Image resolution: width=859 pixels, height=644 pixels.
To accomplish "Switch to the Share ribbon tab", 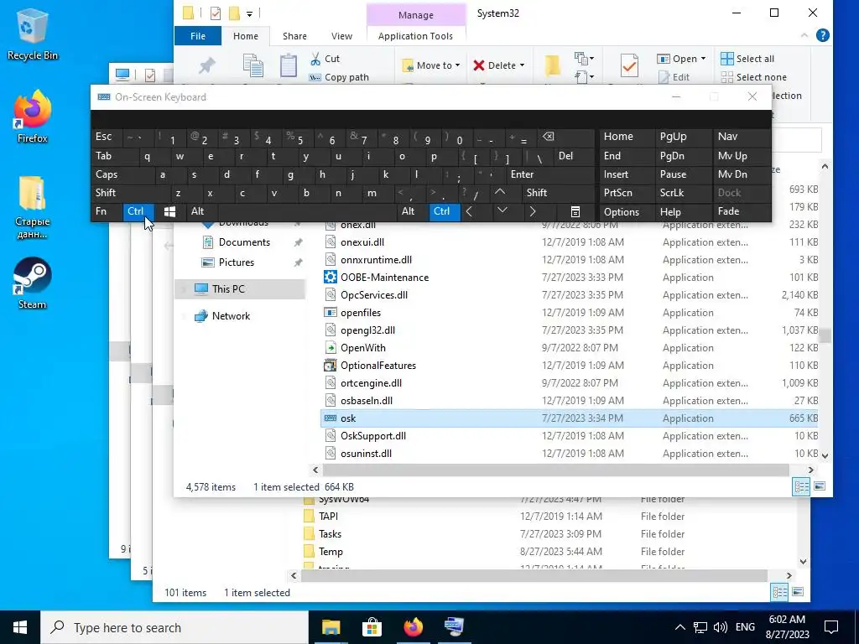I will pos(294,36).
